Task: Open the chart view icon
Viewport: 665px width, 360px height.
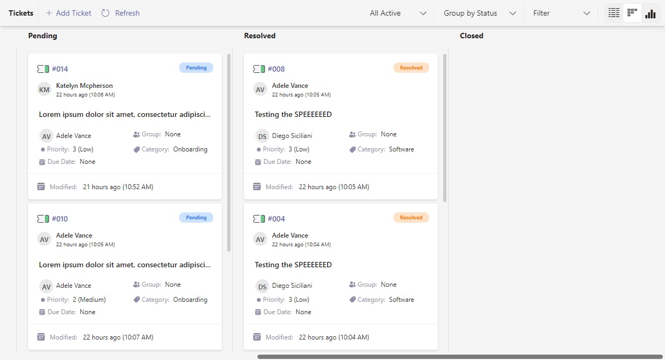Action: click(x=650, y=13)
